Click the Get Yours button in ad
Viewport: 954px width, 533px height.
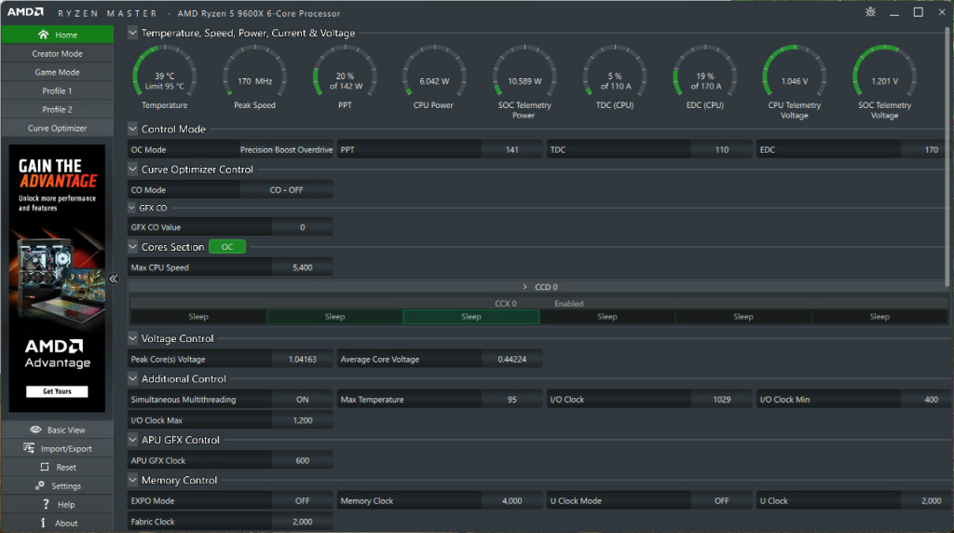coord(57,391)
